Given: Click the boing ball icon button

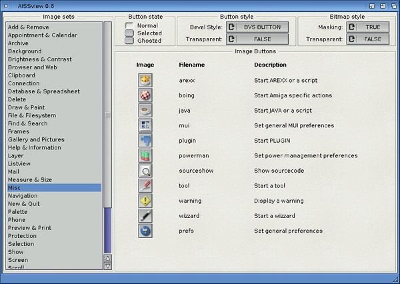Looking at the screenshot, I should pos(145,95).
